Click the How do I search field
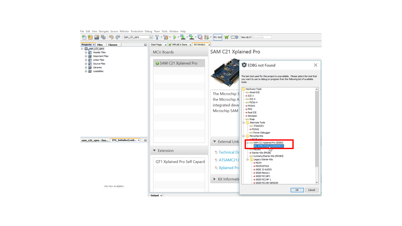Image resolution: width=402 pixels, height=226 pixels. (262, 37)
